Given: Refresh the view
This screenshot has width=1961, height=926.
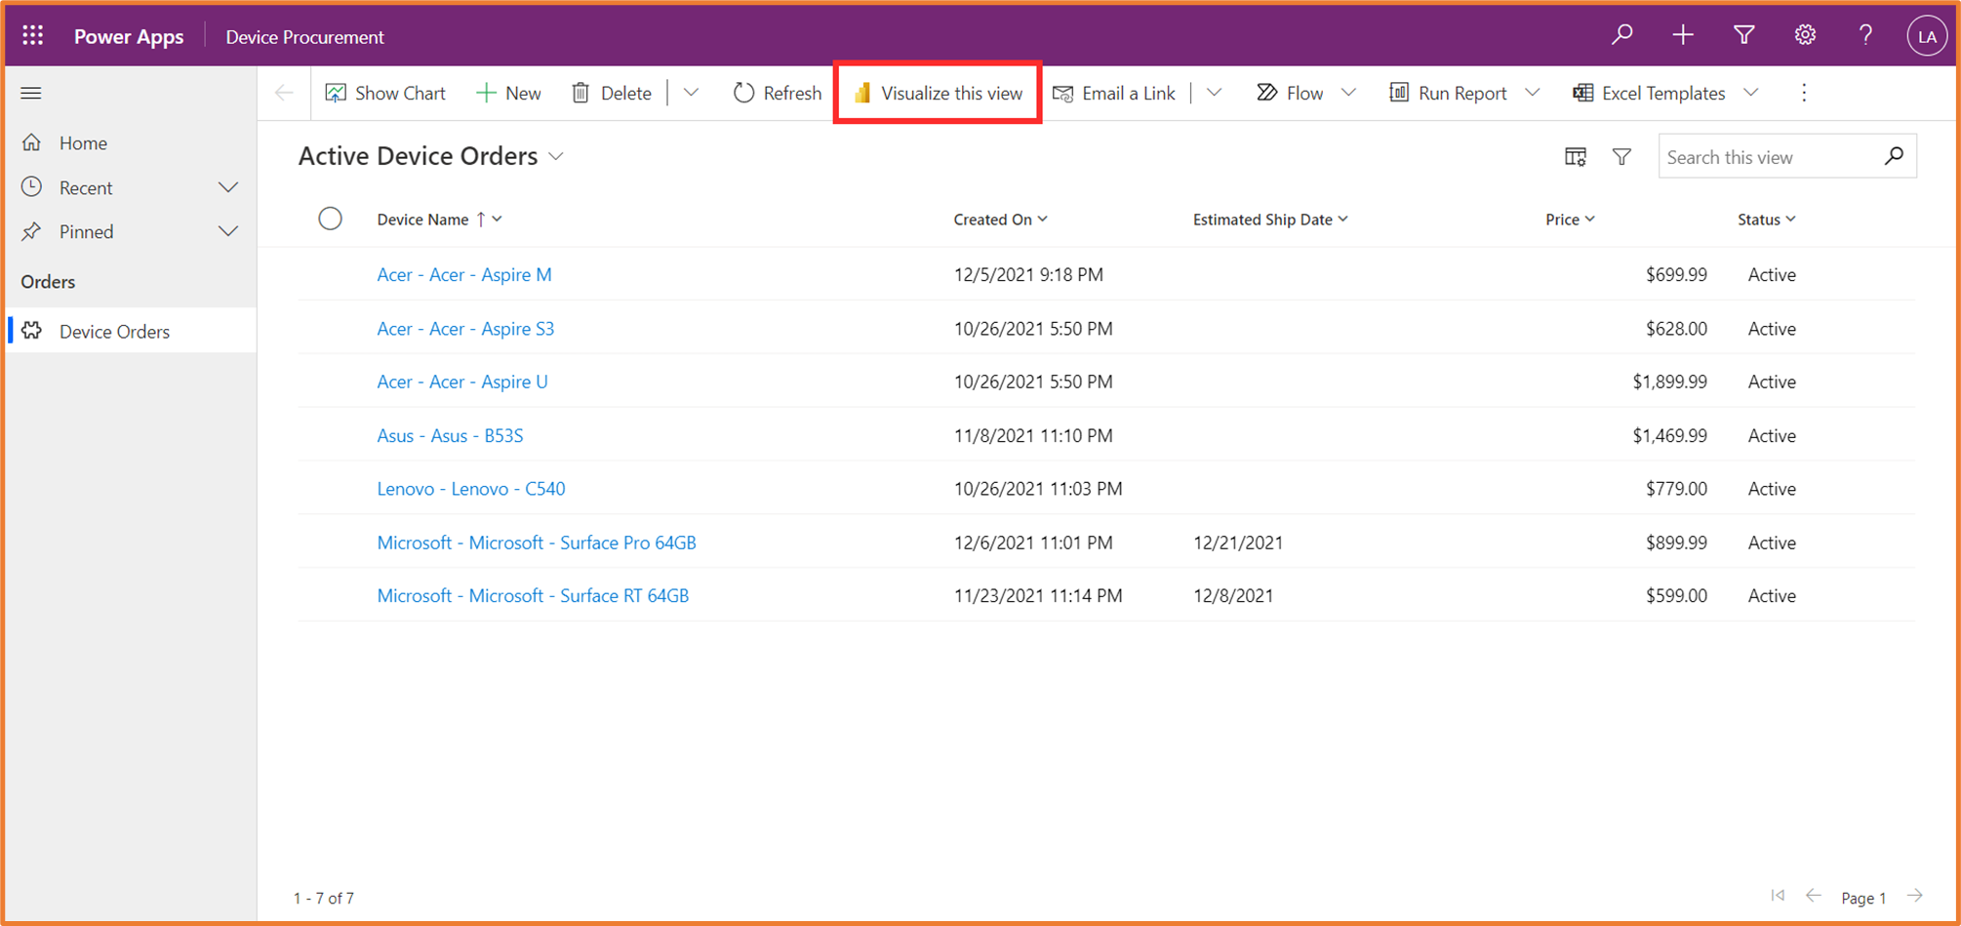Looking at the screenshot, I should [x=778, y=93].
